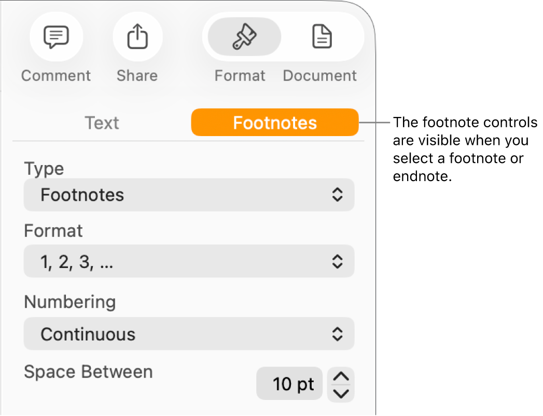Image resolution: width=543 pixels, height=416 pixels.
Task: Increase Space Between with up arrow
Action: click(x=341, y=377)
